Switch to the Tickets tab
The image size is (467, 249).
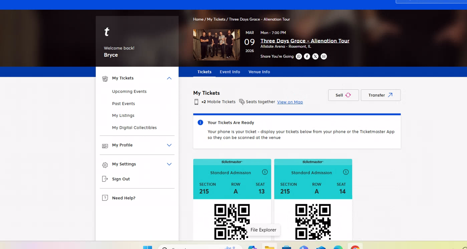[x=204, y=72]
